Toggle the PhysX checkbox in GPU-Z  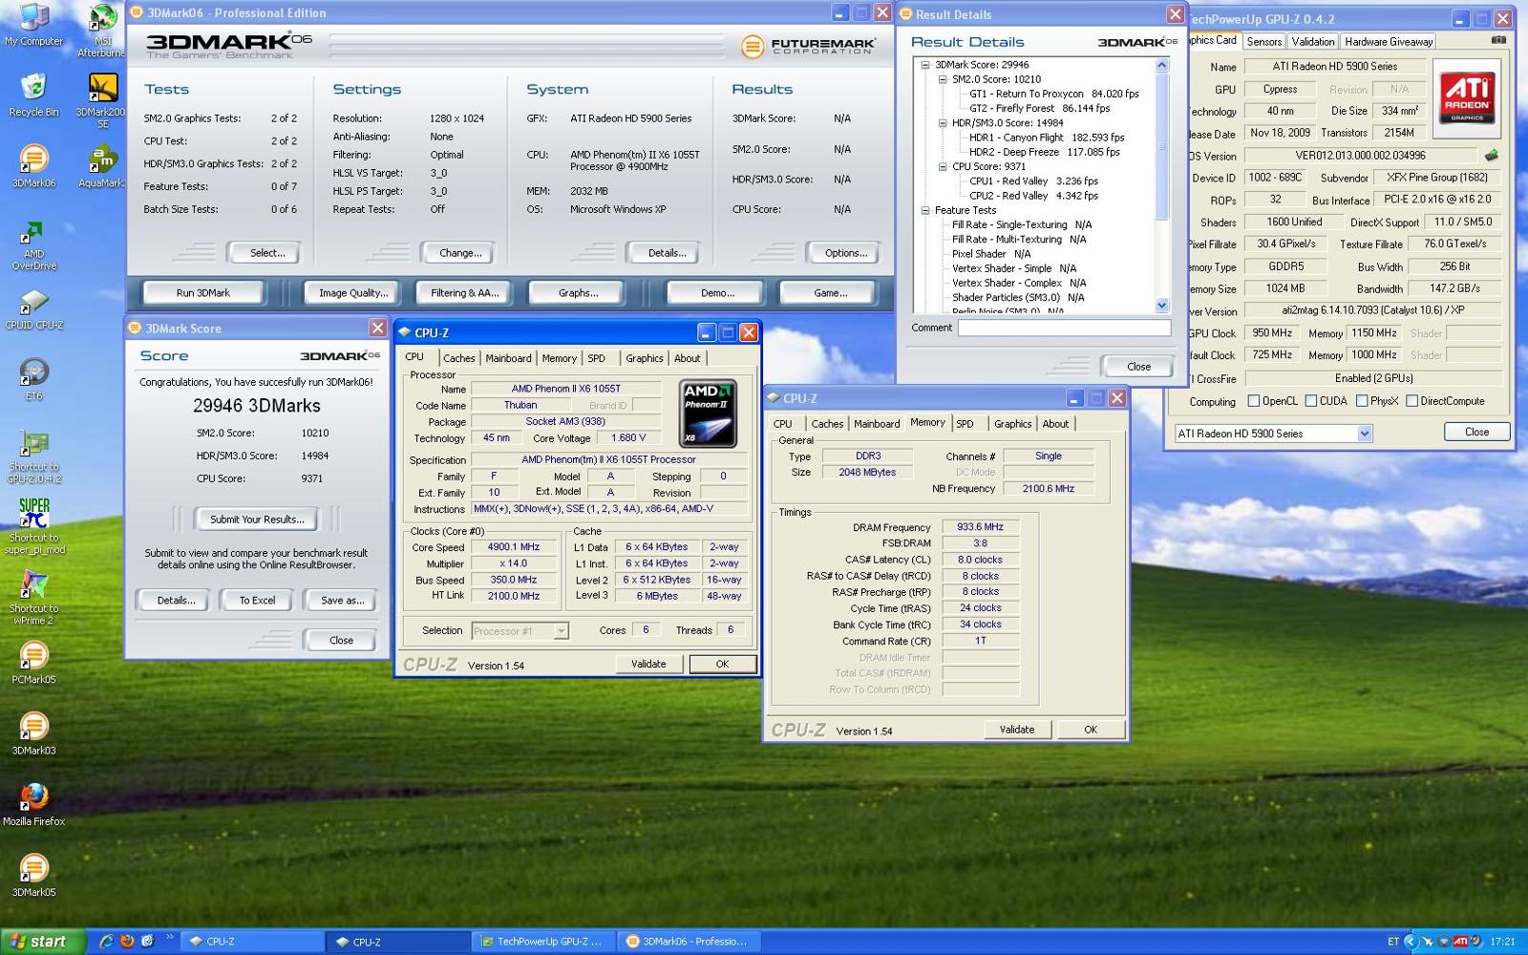[1362, 401]
